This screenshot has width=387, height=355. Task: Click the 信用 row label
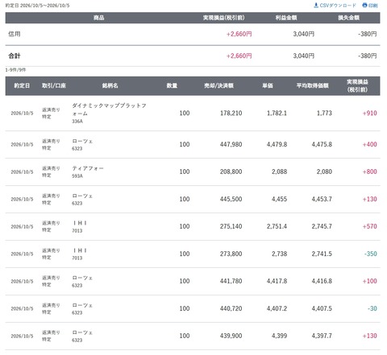point(15,34)
